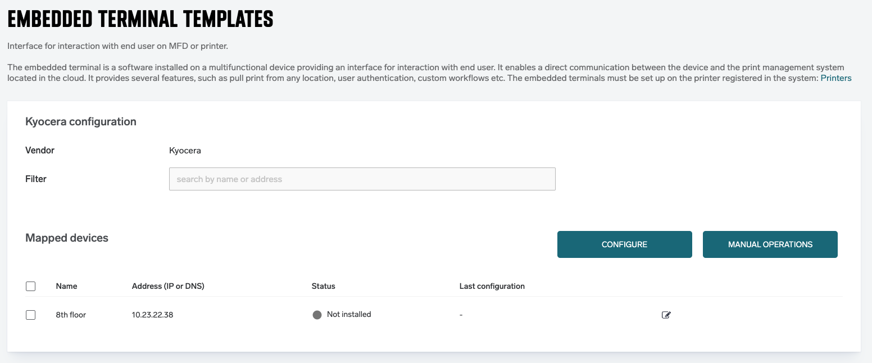Click the Kyocera configuration heading
This screenshot has height=363, width=872.
81,122
